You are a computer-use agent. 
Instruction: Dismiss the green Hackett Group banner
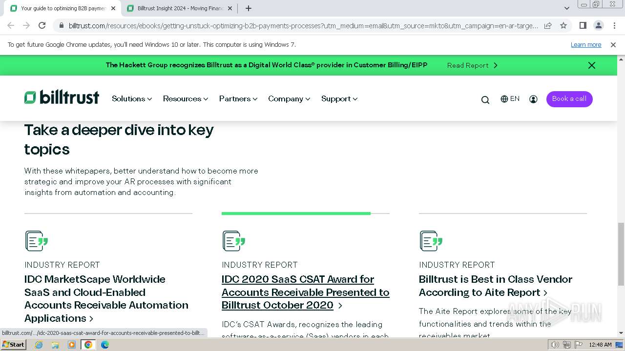click(x=591, y=65)
